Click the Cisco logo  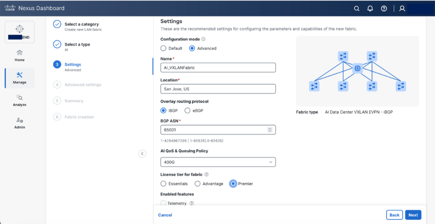click(x=10, y=8)
